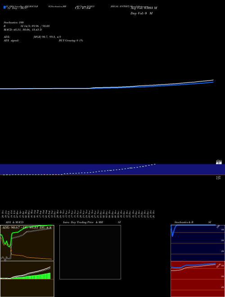Open the red RSI chart panel
The height and width of the screenshot is (297, 225).
coord(198,279)
